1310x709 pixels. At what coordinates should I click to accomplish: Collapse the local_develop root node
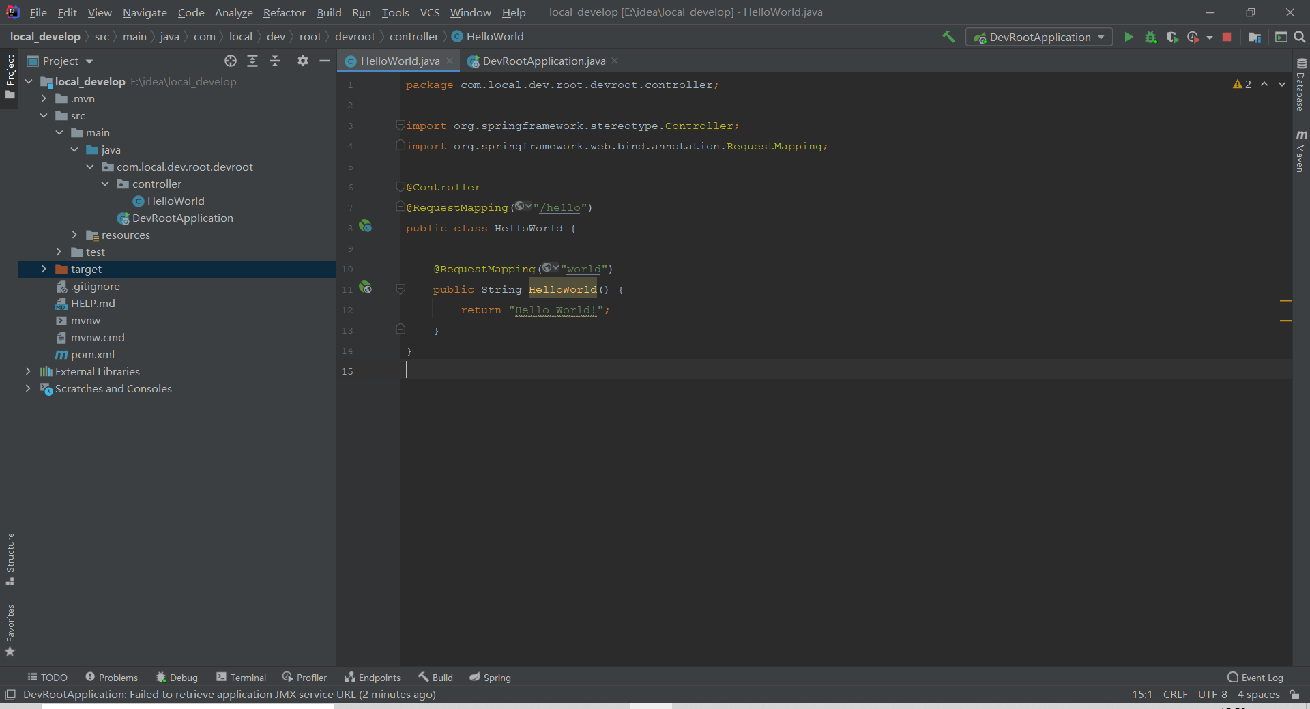click(x=29, y=81)
